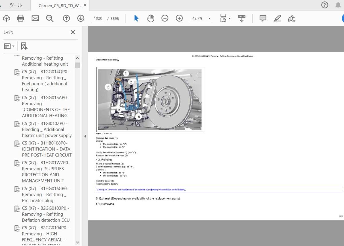Open bookmark options list menu
Viewport: 344px width, 246px height.
9,46
